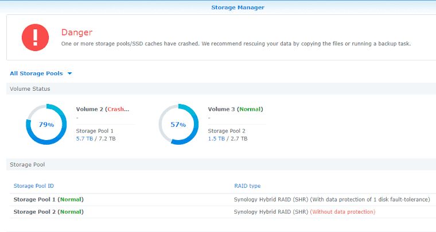
Task: Click the Storage Manager window title
Action: pos(238,7)
